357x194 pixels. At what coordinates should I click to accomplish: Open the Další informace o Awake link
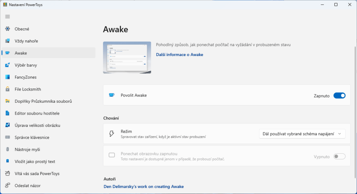click(x=180, y=55)
